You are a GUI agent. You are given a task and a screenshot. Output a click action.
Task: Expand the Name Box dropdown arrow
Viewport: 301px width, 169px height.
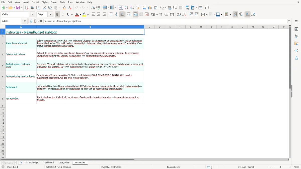pyautogui.click(x=25, y=21)
